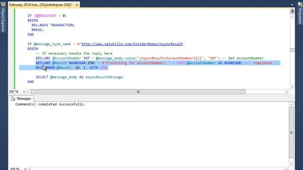Click the Messages pane scroll down arrow
303x170 pixels.
(291, 164)
